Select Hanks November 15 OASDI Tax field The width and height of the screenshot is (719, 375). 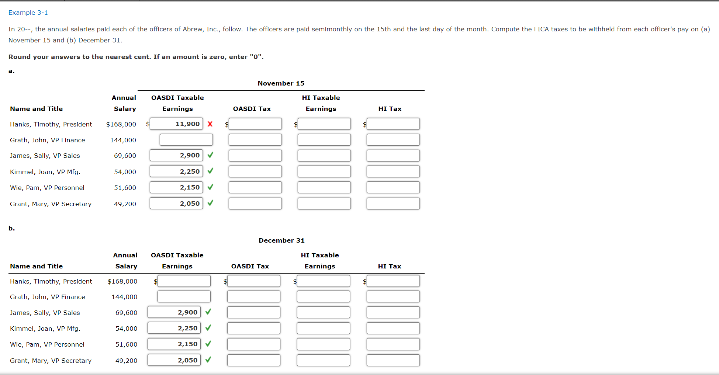(x=255, y=124)
